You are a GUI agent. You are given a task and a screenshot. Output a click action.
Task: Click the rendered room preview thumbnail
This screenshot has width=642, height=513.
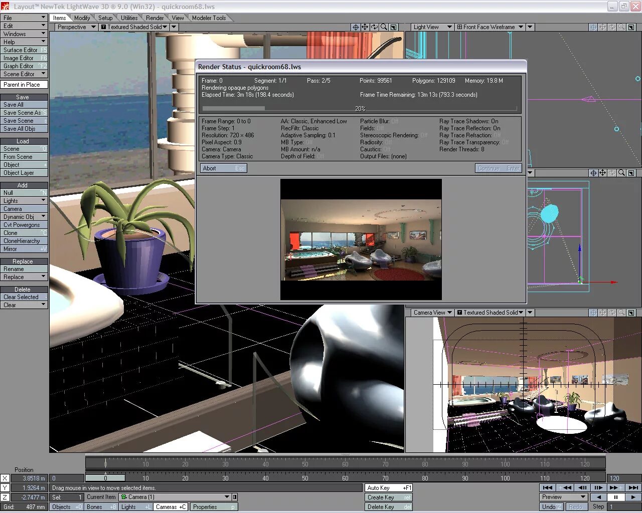361,239
